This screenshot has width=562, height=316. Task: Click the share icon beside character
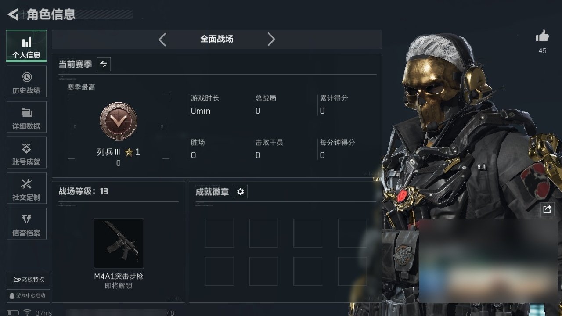pos(547,209)
